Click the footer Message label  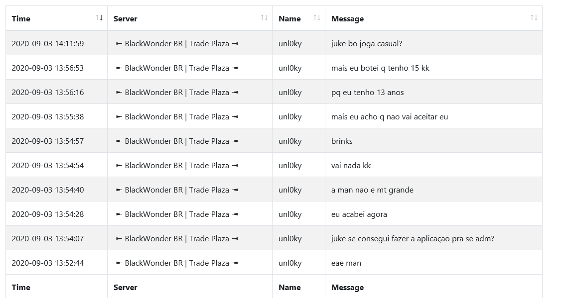348,288
